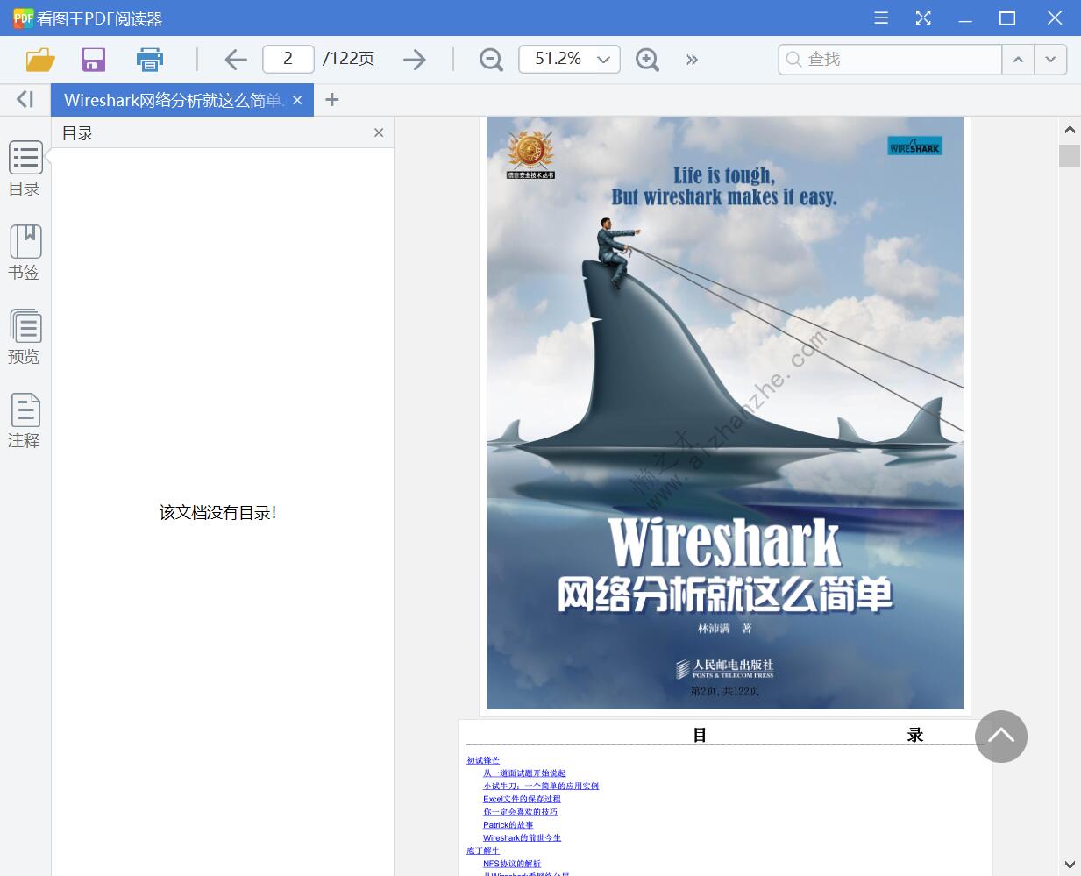Go to the next page arrow
1081x876 pixels.
click(x=414, y=60)
